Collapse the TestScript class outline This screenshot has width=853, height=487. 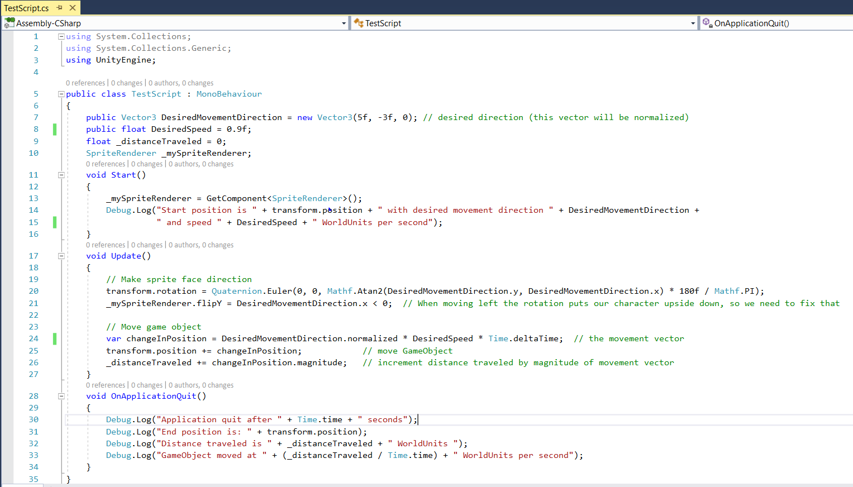(61, 94)
